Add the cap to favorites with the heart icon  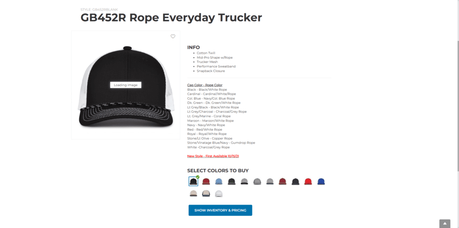click(173, 36)
